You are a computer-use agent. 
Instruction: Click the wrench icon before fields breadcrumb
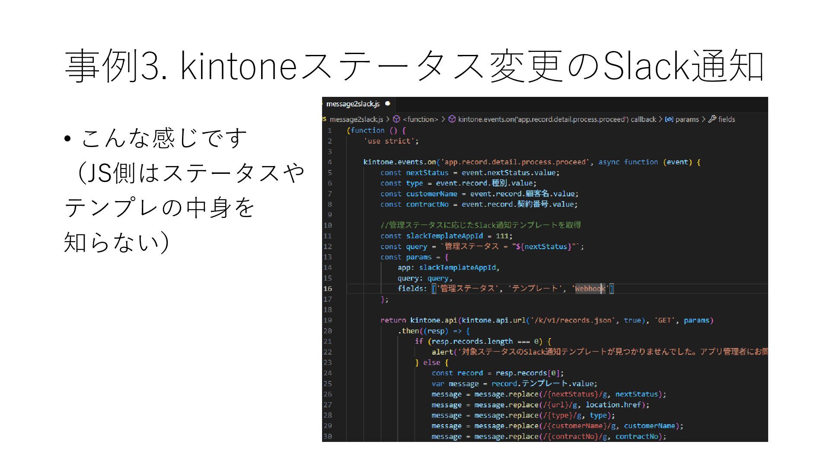point(712,119)
